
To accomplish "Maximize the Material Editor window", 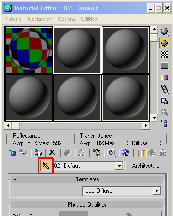I will 158,8.
